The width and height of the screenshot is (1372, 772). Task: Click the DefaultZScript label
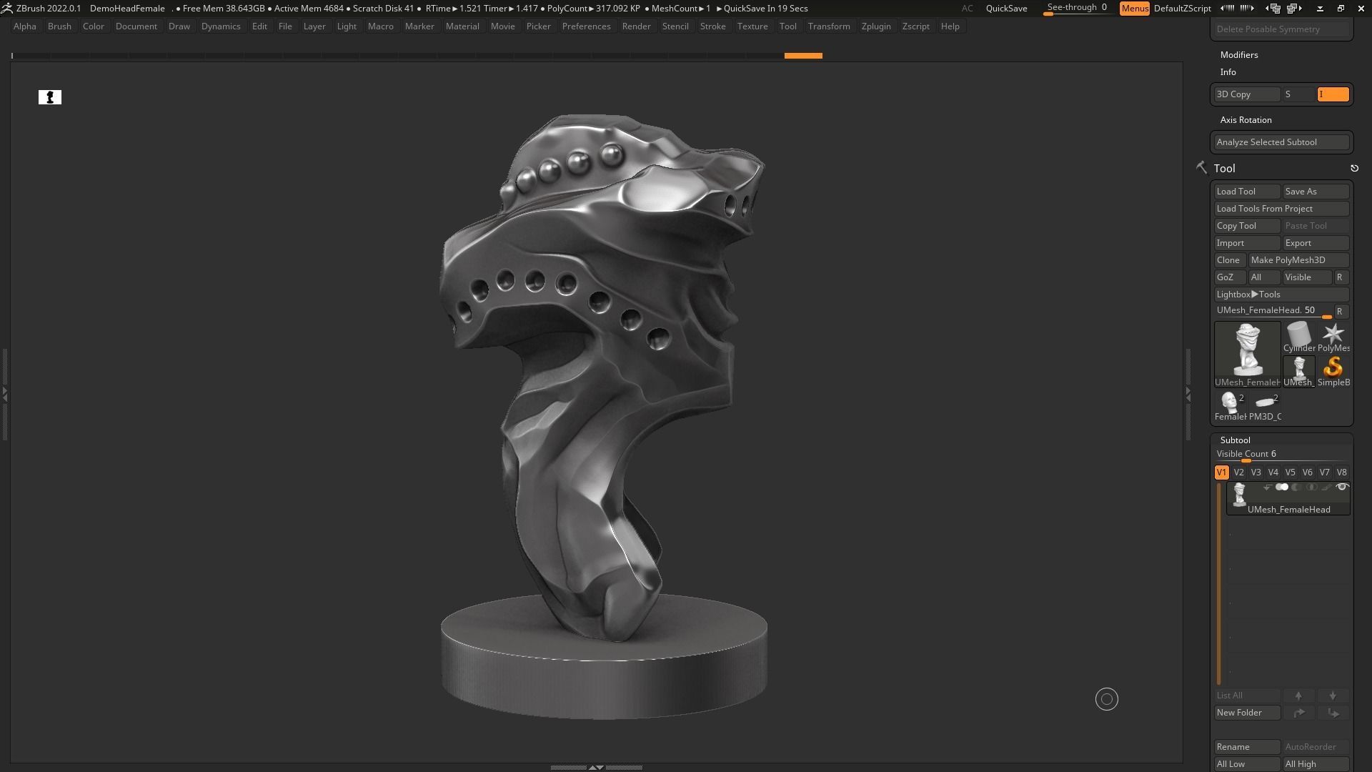tap(1182, 9)
